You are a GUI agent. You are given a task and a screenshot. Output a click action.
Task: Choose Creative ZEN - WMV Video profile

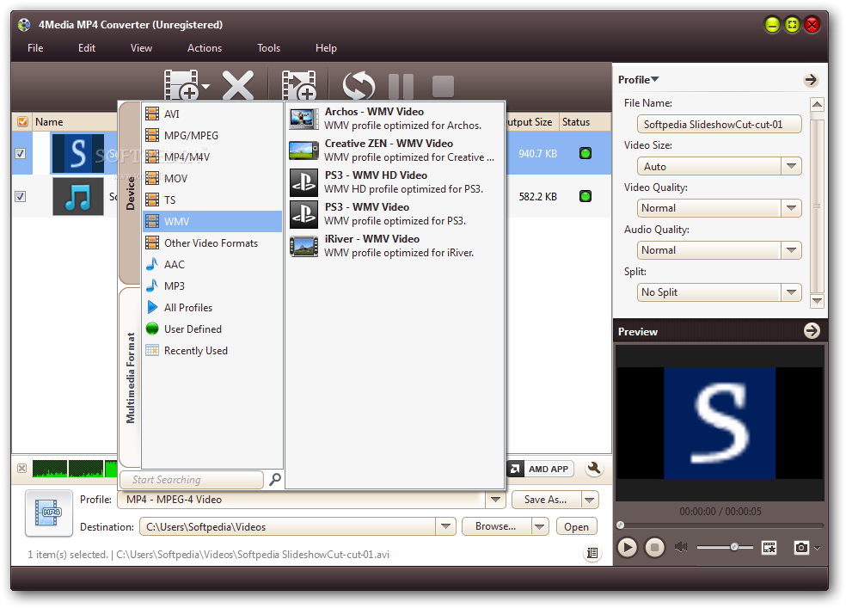pos(395,150)
